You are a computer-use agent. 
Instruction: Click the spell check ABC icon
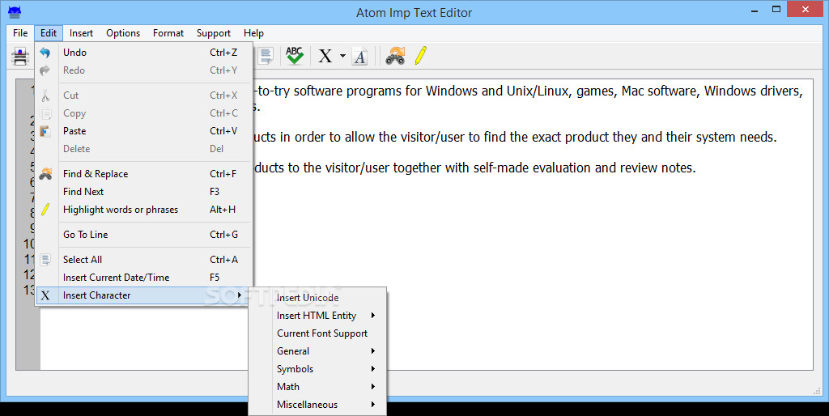tap(295, 55)
